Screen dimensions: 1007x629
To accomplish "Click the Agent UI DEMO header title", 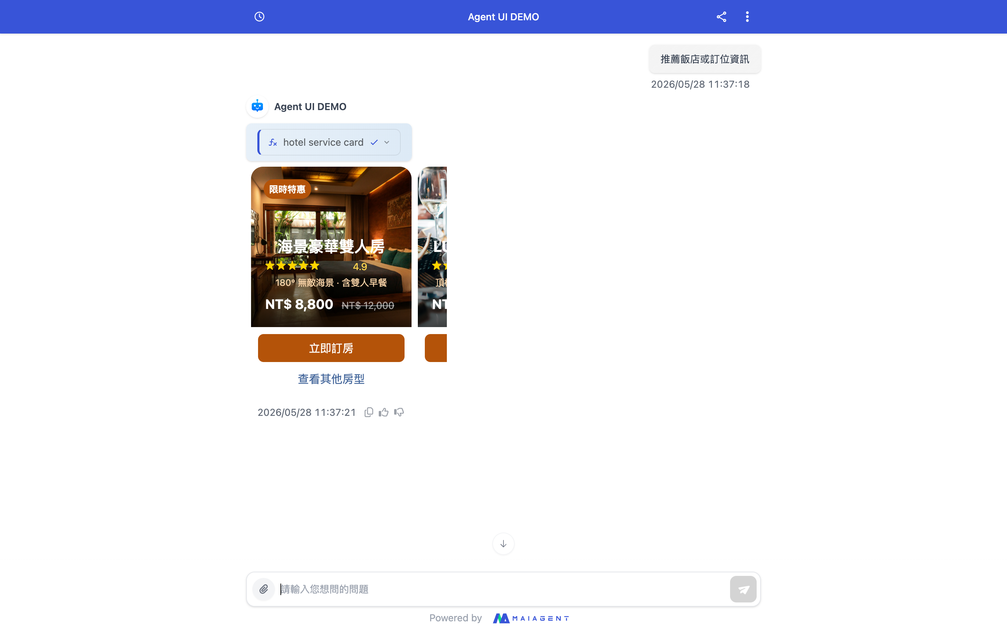I will coord(503,17).
